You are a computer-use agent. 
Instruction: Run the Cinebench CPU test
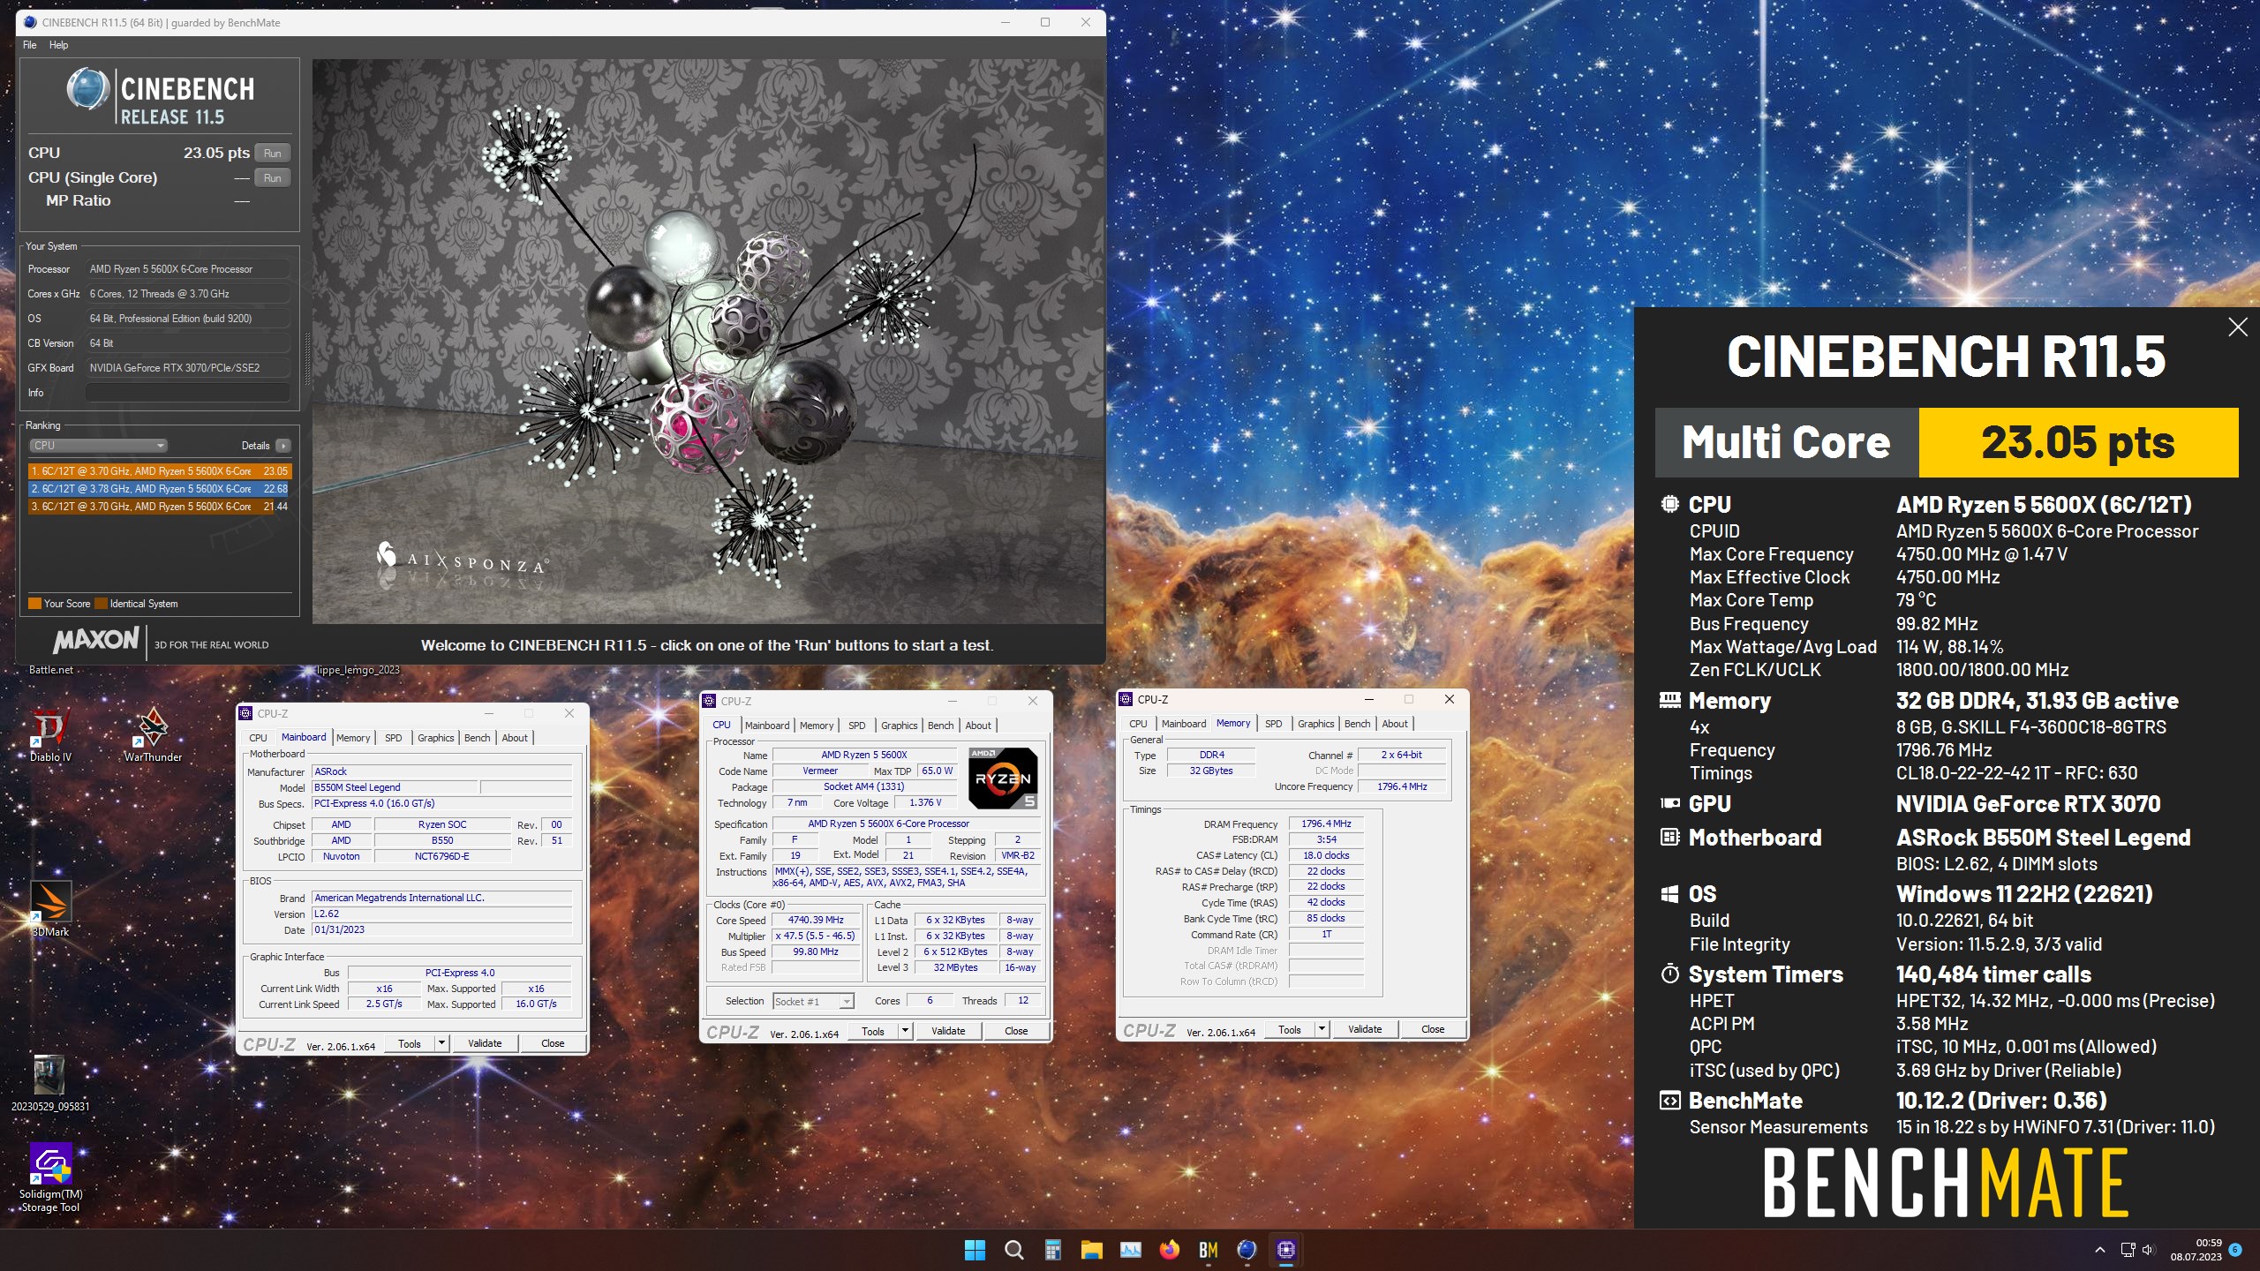273,153
